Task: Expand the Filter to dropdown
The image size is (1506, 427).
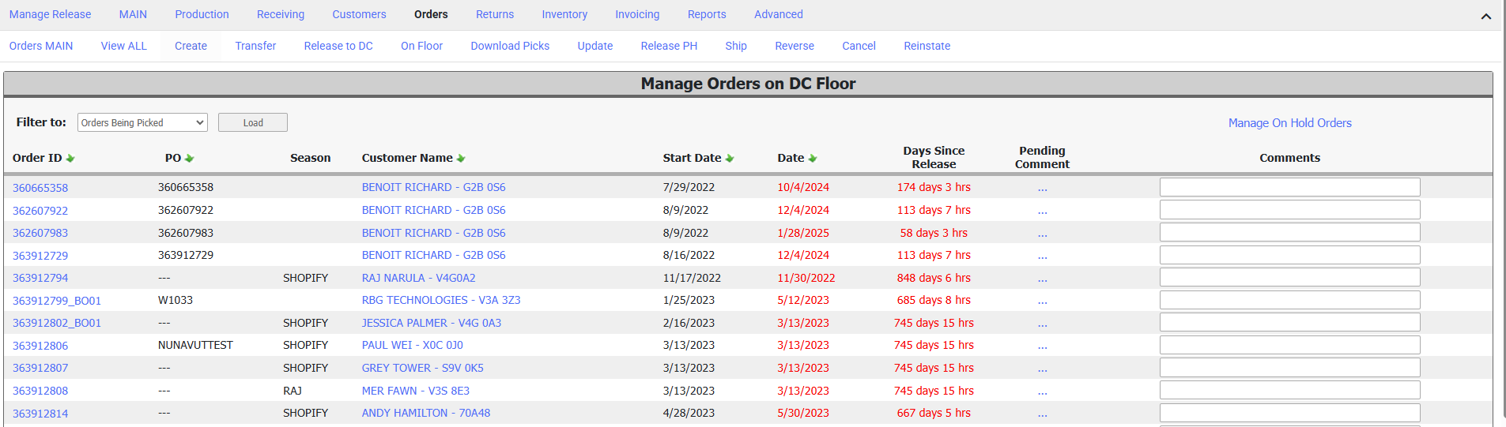Action: (x=142, y=122)
